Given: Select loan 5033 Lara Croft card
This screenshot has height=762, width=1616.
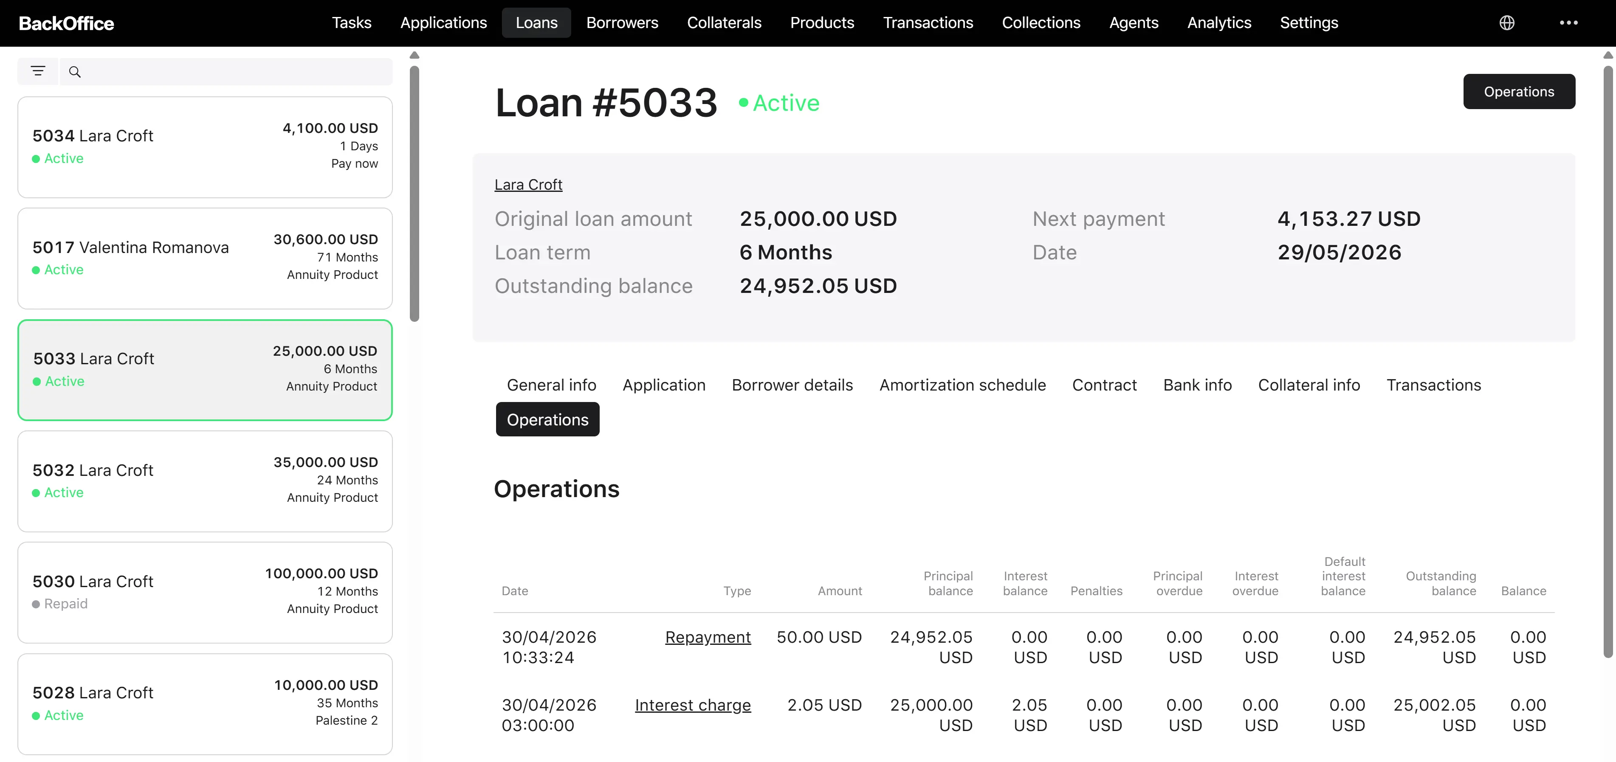Looking at the screenshot, I should click(205, 370).
